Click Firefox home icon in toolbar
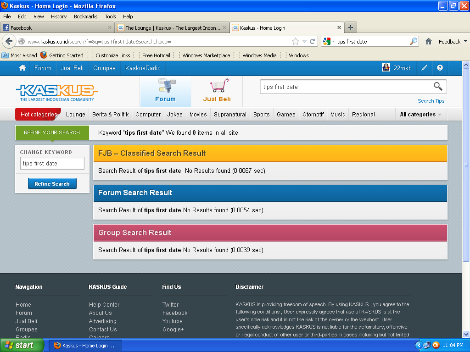470x352 pixels. pyautogui.click(x=428, y=41)
